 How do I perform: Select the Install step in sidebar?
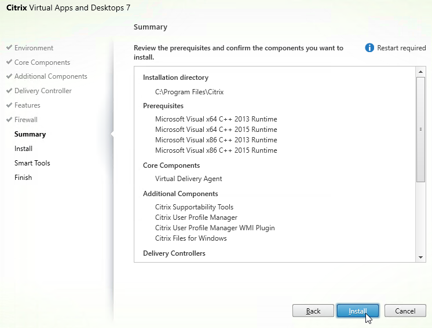[x=23, y=149]
